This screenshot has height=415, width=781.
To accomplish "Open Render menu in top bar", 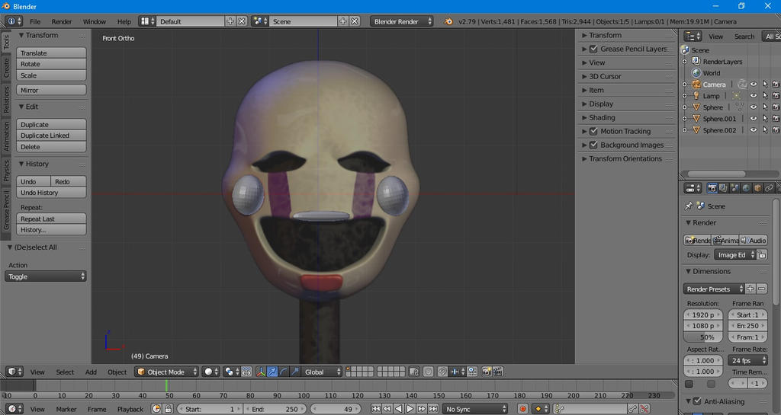I will pos(62,21).
